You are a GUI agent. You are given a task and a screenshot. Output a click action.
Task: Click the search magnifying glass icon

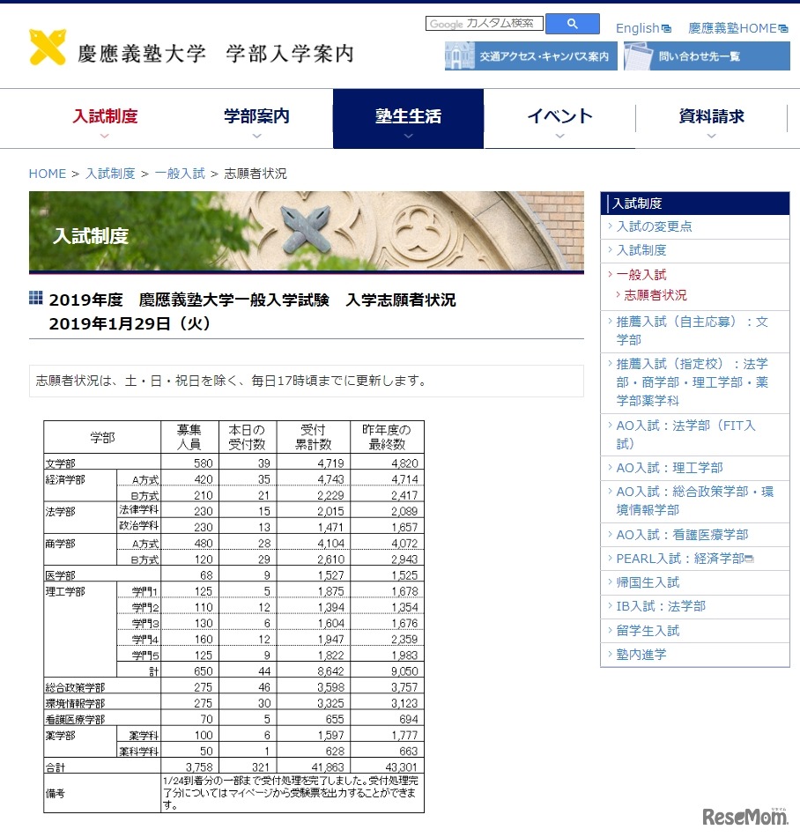(x=573, y=23)
